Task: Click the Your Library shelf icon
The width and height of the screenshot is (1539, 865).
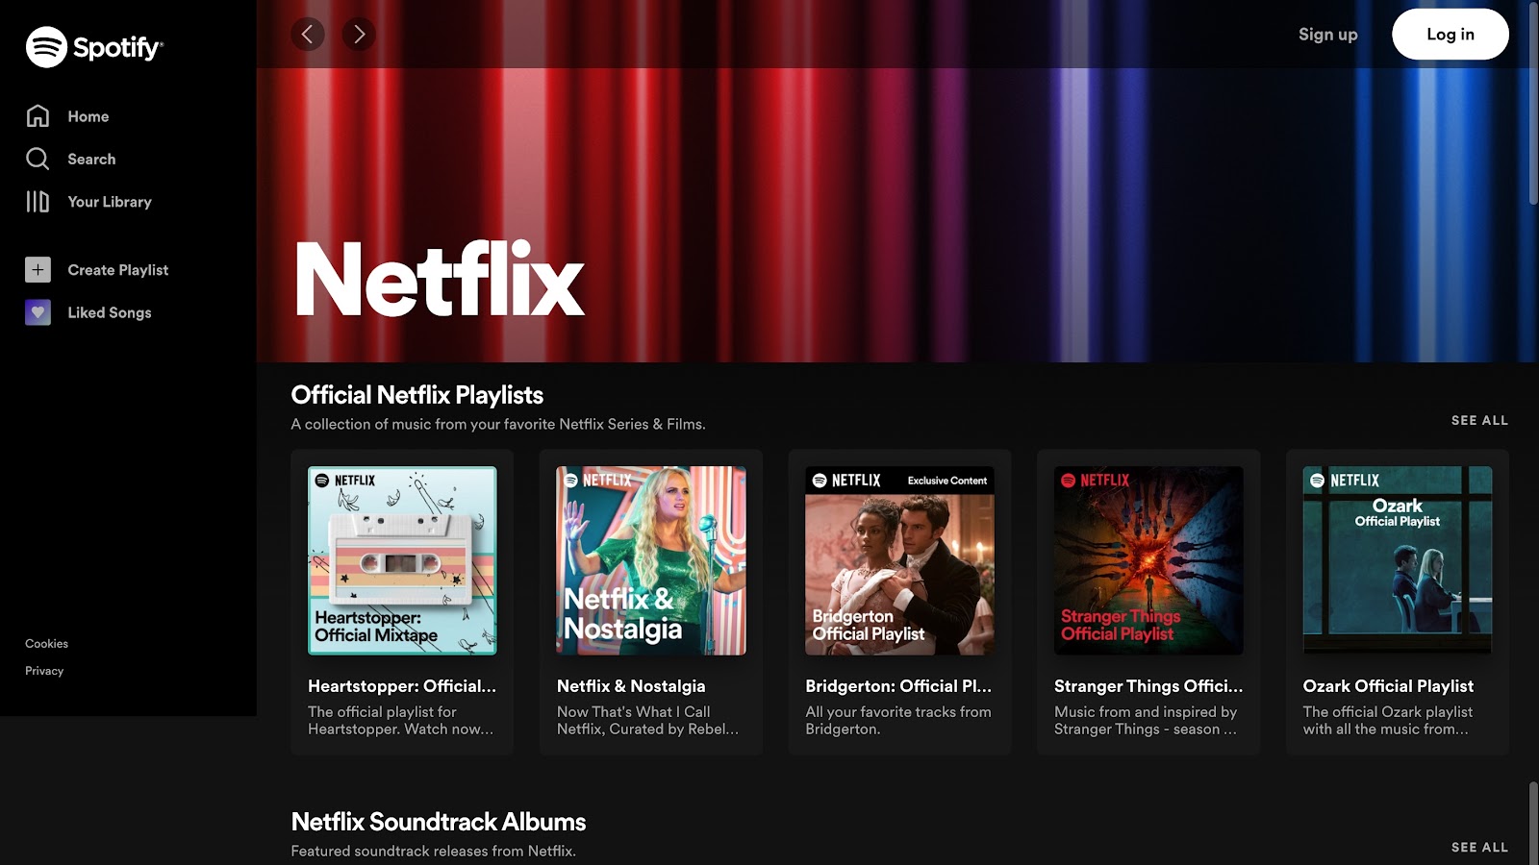Action: click(38, 201)
